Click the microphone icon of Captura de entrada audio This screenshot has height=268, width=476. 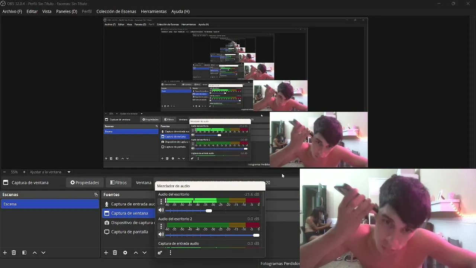(x=107, y=204)
